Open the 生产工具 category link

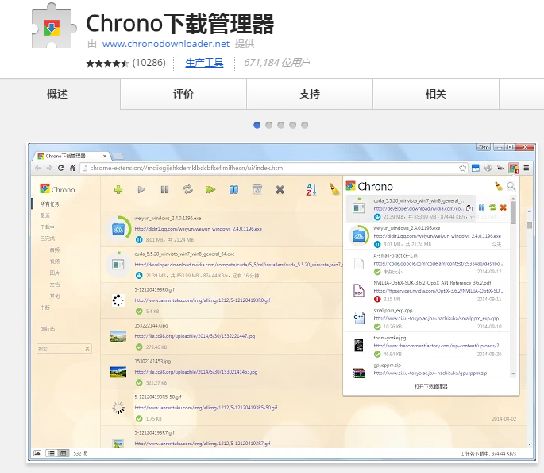coord(204,63)
